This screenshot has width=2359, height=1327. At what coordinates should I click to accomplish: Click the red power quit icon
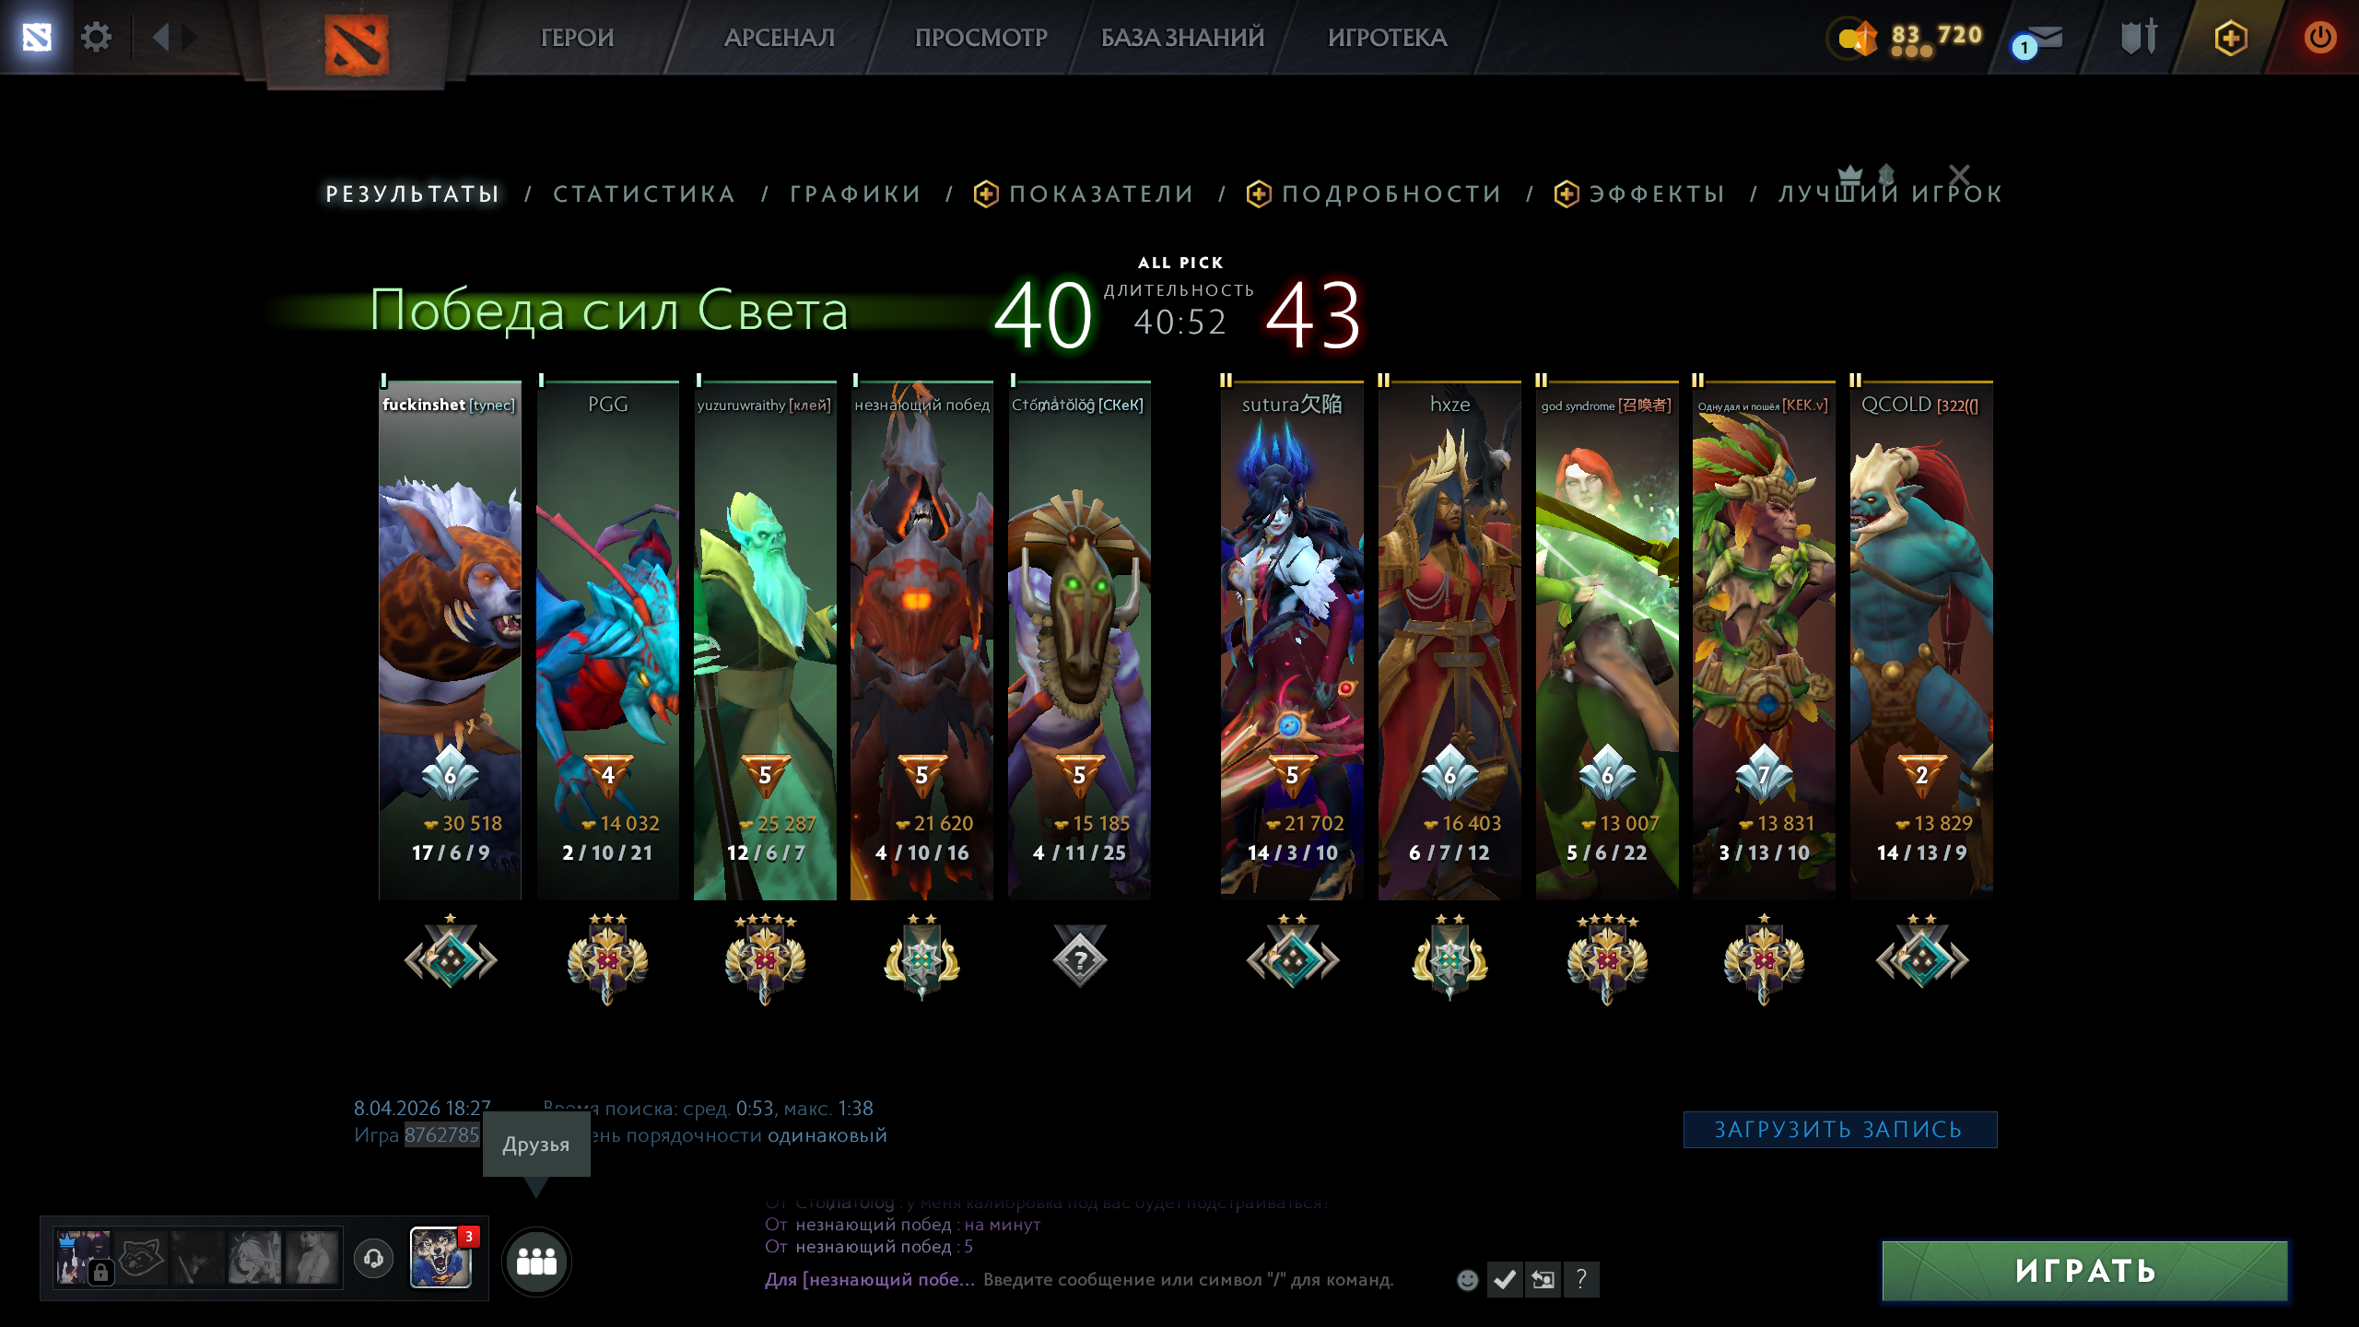pos(2320,38)
